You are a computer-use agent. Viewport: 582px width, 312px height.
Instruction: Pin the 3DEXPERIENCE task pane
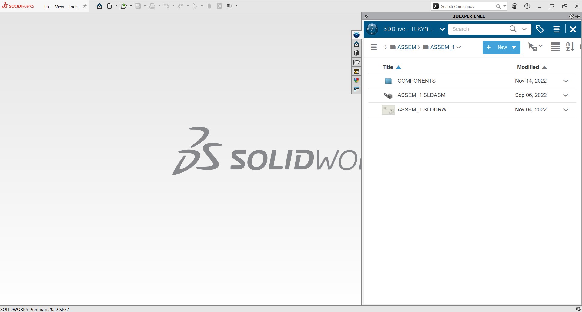(x=578, y=16)
